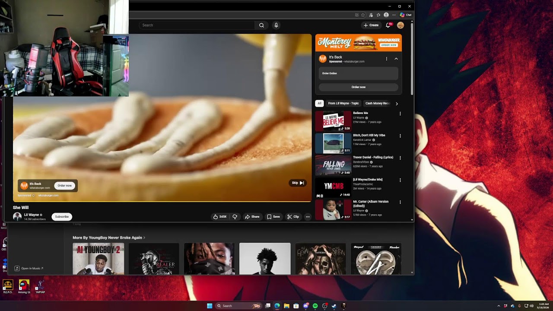This screenshot has width=553, height=311.
Task: Open Windows Start menu
Action: tap(210, 306)
